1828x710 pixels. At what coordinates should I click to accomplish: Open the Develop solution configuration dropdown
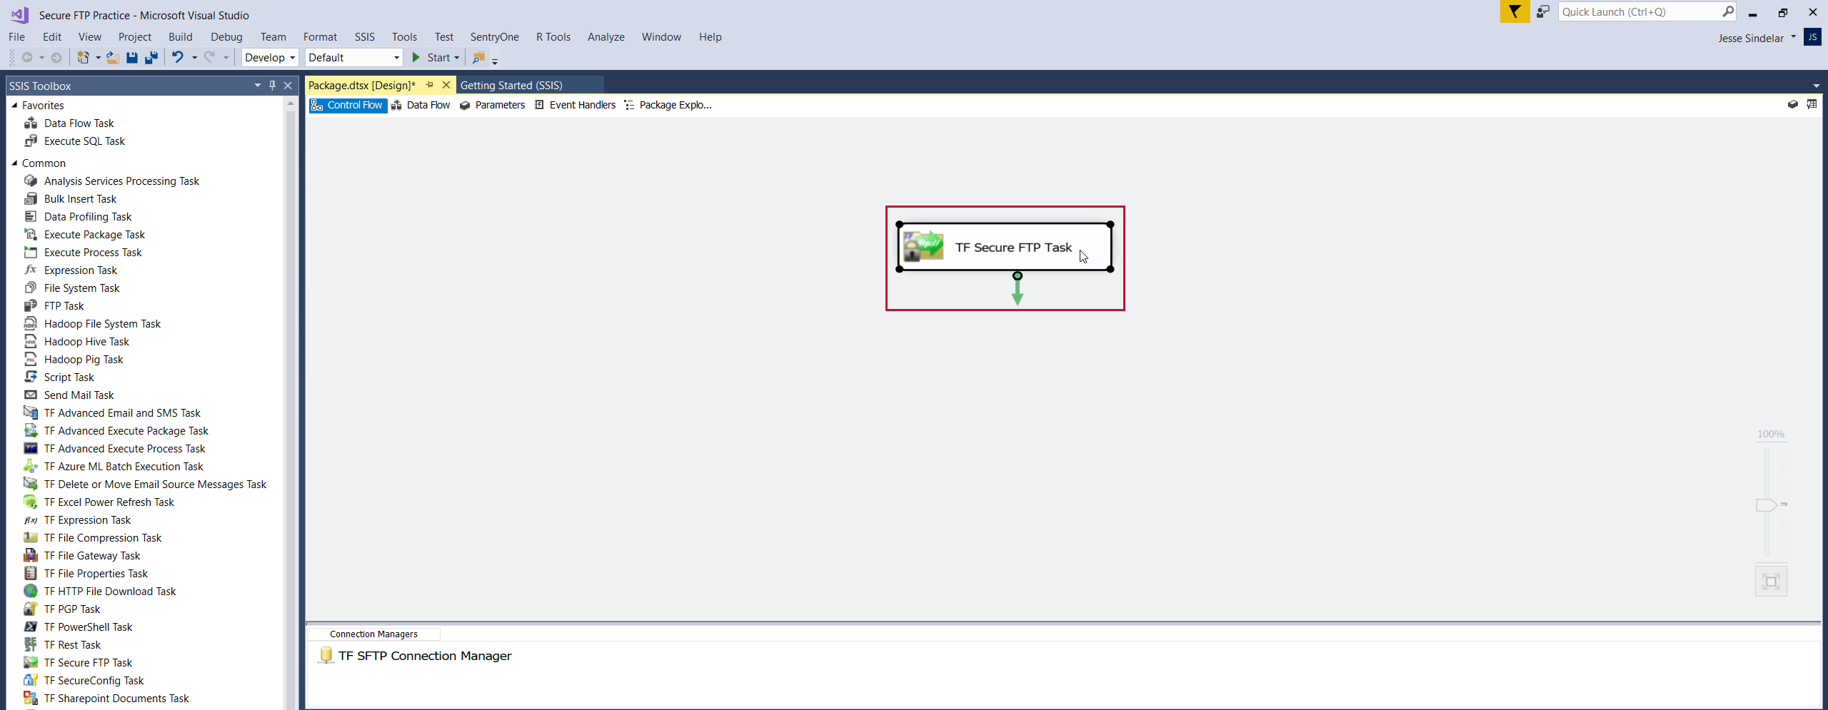point(292,58)
